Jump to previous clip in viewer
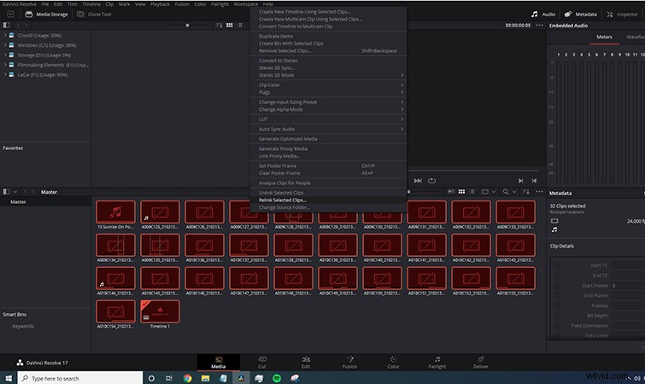The image size is (645, 384). [x=534, y=181]
